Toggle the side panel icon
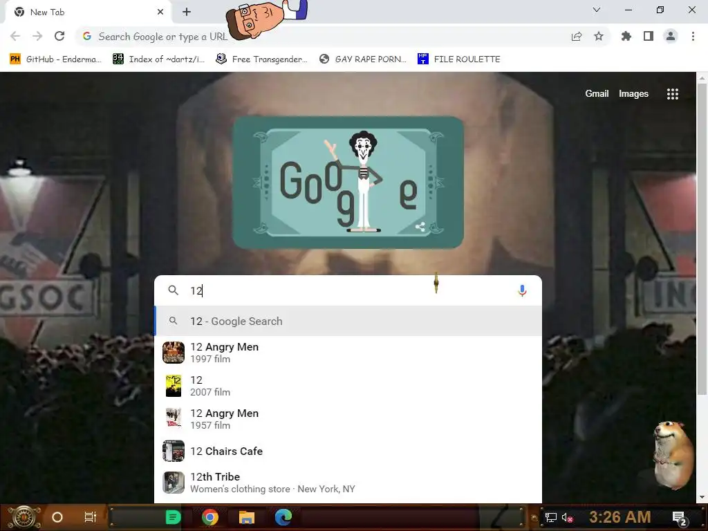The image size is (708, 531). pyautogui.click(x=649, y=36)
